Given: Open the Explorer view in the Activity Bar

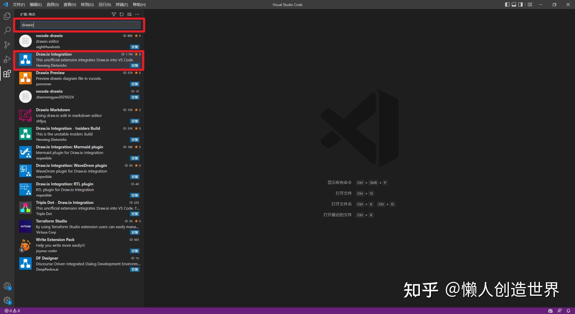Looking at the screenshot, I should 7,16.
